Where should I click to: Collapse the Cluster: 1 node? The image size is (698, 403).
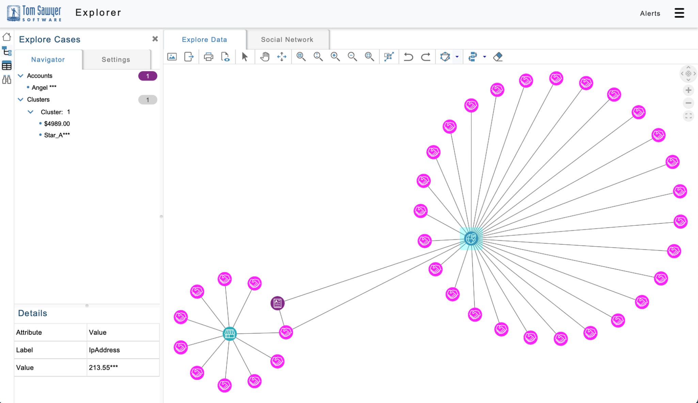click(31, 112)
